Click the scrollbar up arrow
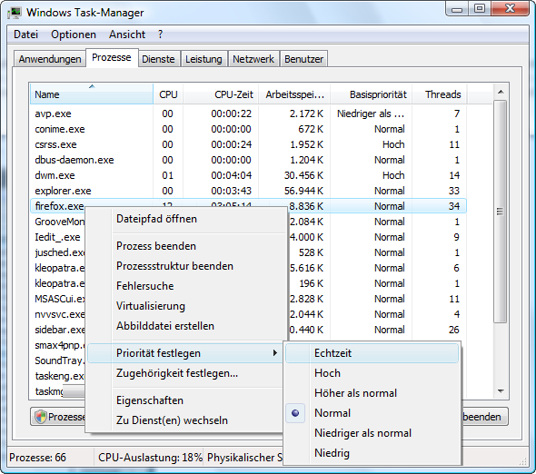The image size is (536, 474). click(x=501, y=92)
